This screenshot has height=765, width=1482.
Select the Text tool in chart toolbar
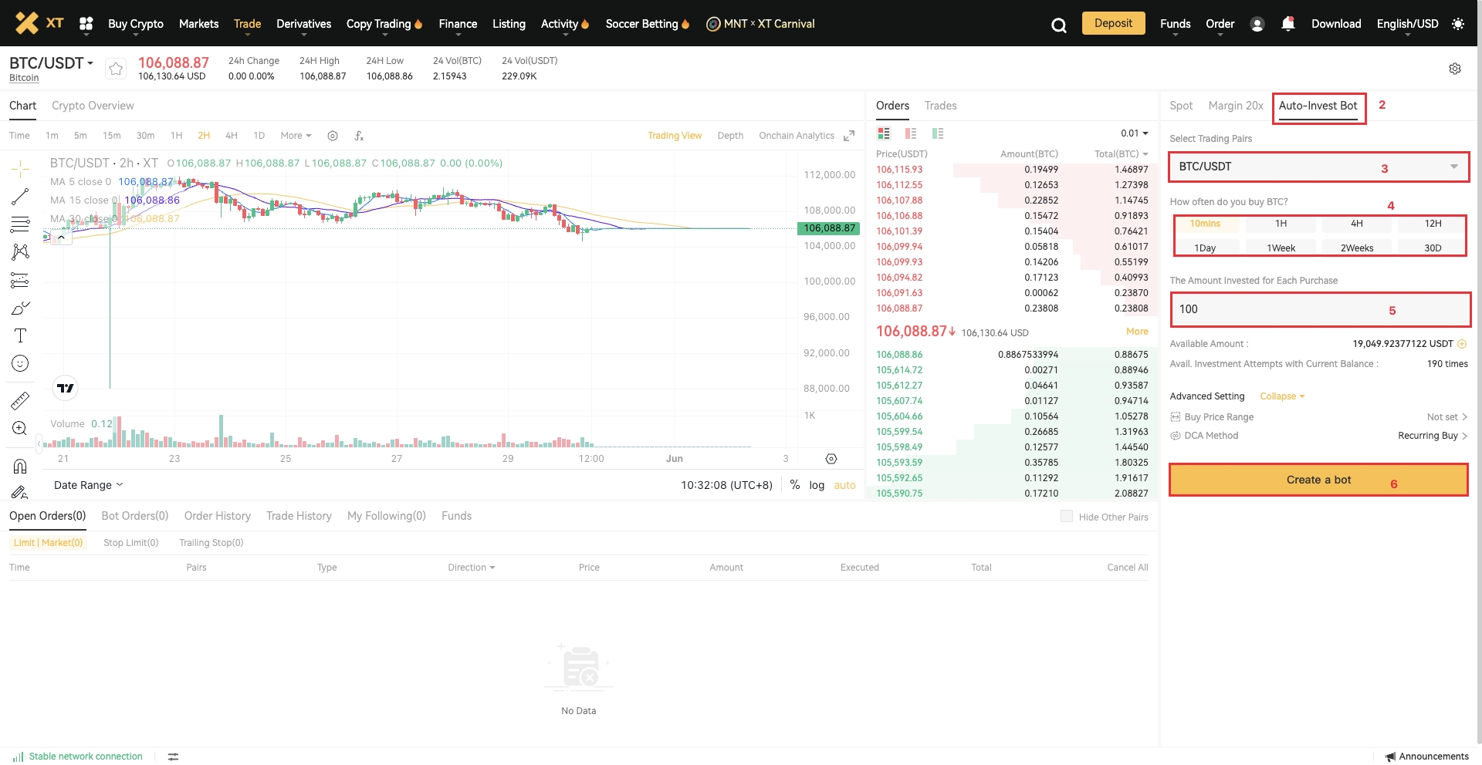coord(20,335)
